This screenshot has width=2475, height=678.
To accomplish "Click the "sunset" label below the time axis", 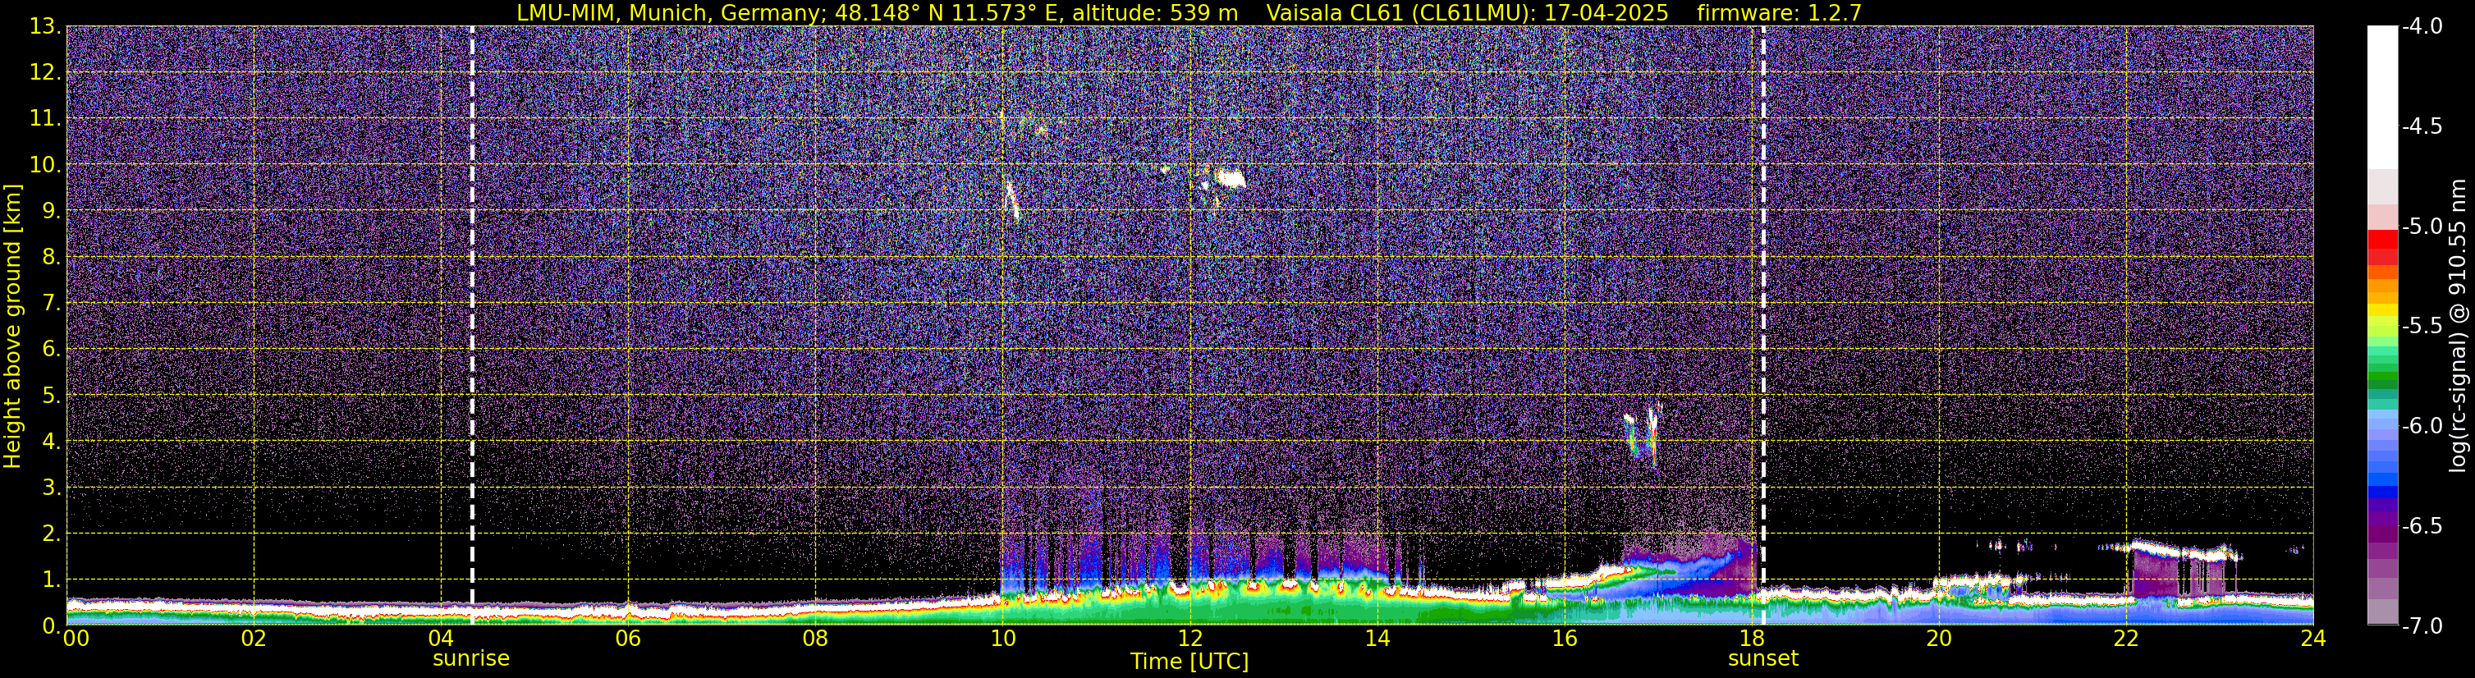I will pyautogui.click(x=1763, y=659).
